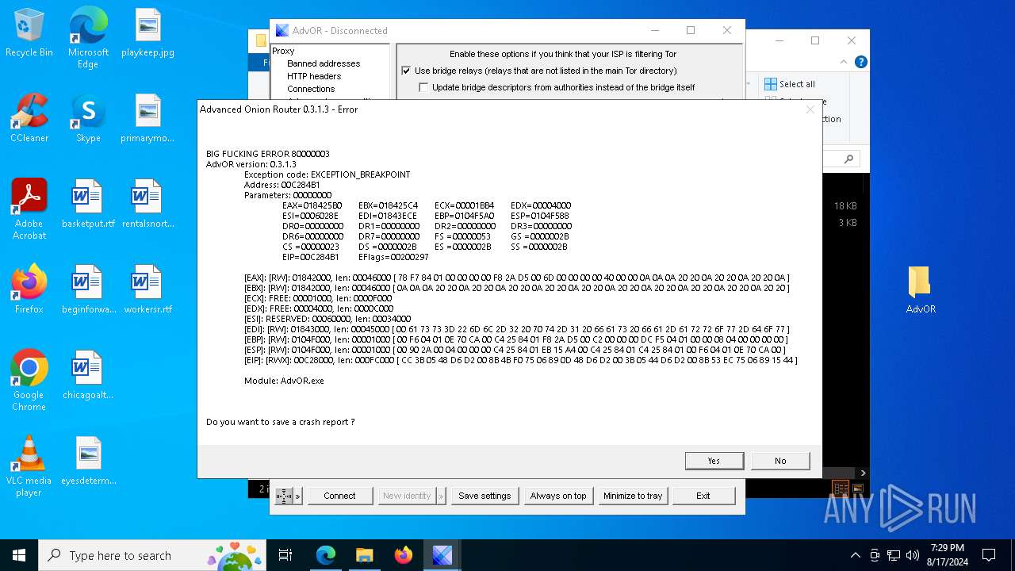The image size is (1015, 571).
Task: Click the process-intercept crosshair icon in AdvOR
Action: 284,496
